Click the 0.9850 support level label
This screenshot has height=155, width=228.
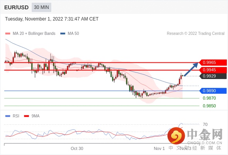(209, 106)
